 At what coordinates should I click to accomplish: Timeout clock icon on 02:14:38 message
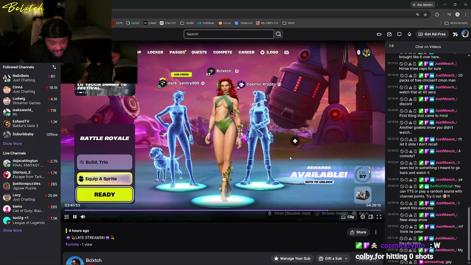[x=406, y=75]
